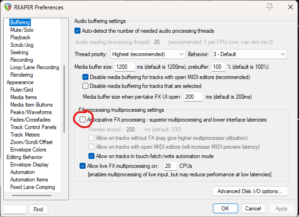This screenshot has height=217, width=299.
Task: Toggle auto-detect audio processing threads checkbox
Action: click(78, 31)
